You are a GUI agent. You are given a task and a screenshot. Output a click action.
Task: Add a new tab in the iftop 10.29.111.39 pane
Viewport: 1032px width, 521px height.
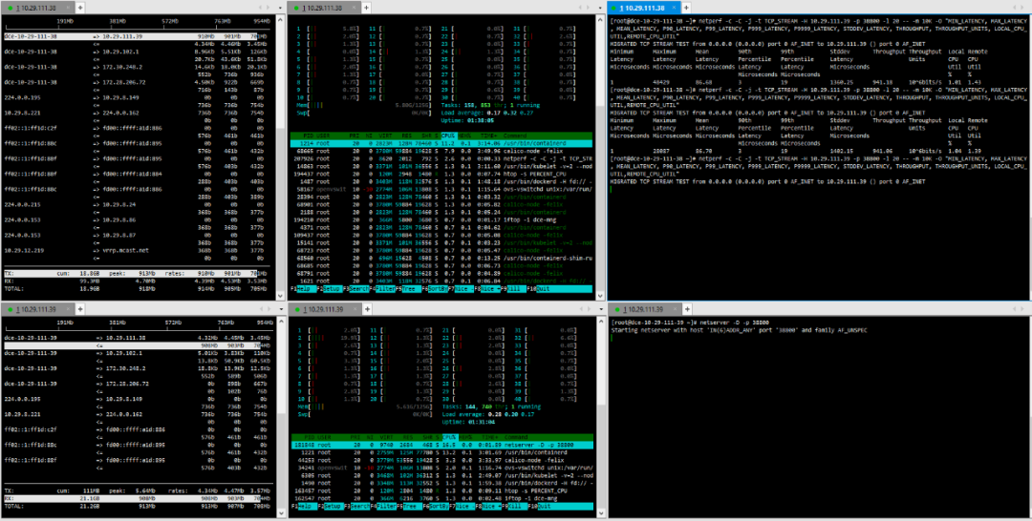pos(79,309)
